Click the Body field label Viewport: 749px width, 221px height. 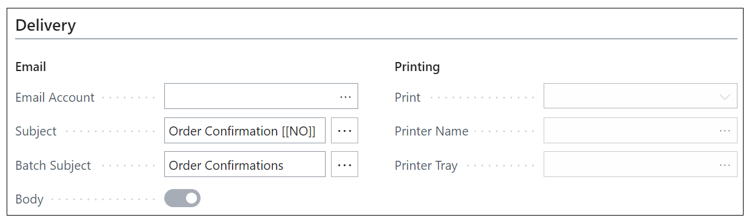click(29, 199)
